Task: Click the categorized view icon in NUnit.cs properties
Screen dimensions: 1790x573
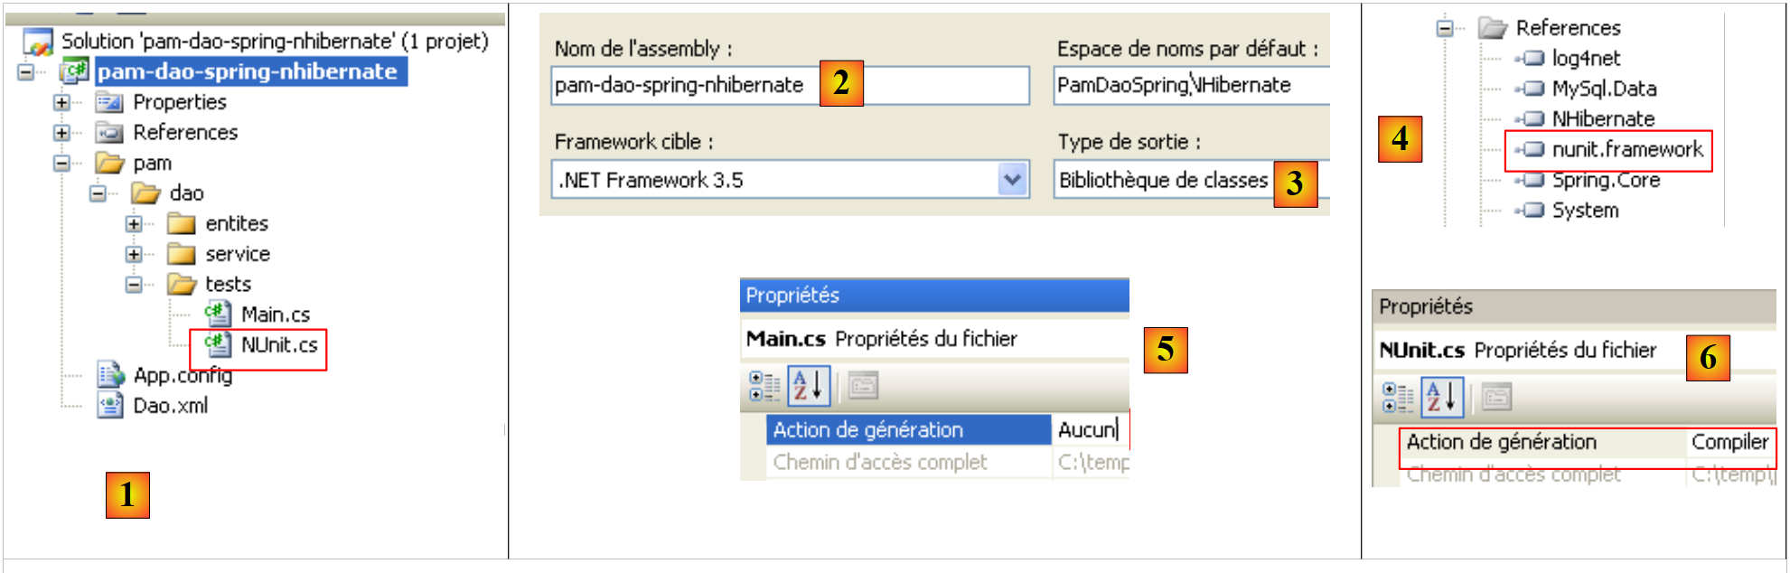Action: coord(1398,397)
